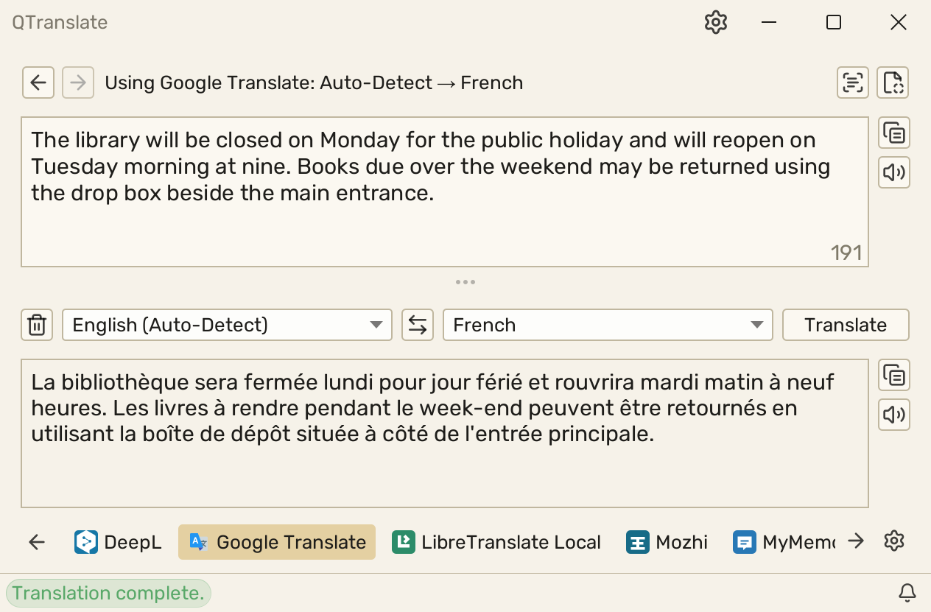Copy the source text
Viewport: 931px width, 612px height.
pos(894,133)
